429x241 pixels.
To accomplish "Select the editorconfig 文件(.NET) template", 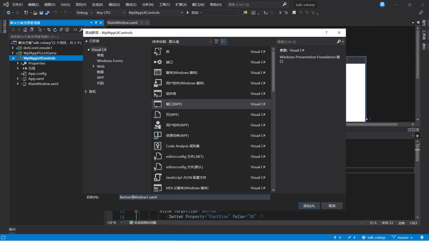I will click(x=211, y=157).
